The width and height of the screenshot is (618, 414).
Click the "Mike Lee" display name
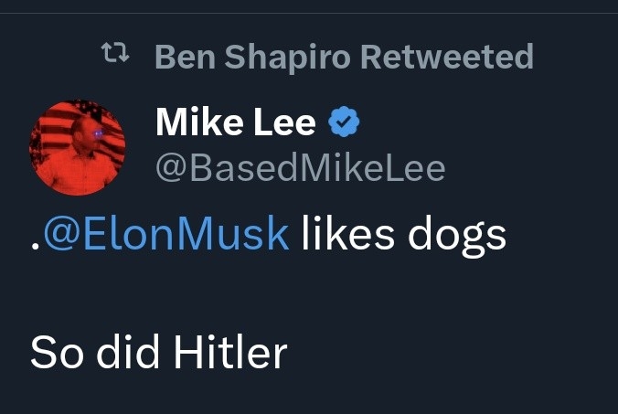click(236, 122)
